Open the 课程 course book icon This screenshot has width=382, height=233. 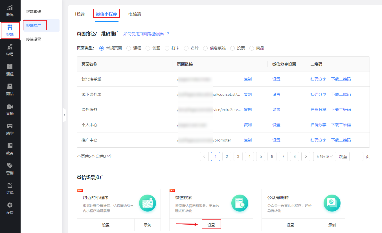tap(10, 67)
